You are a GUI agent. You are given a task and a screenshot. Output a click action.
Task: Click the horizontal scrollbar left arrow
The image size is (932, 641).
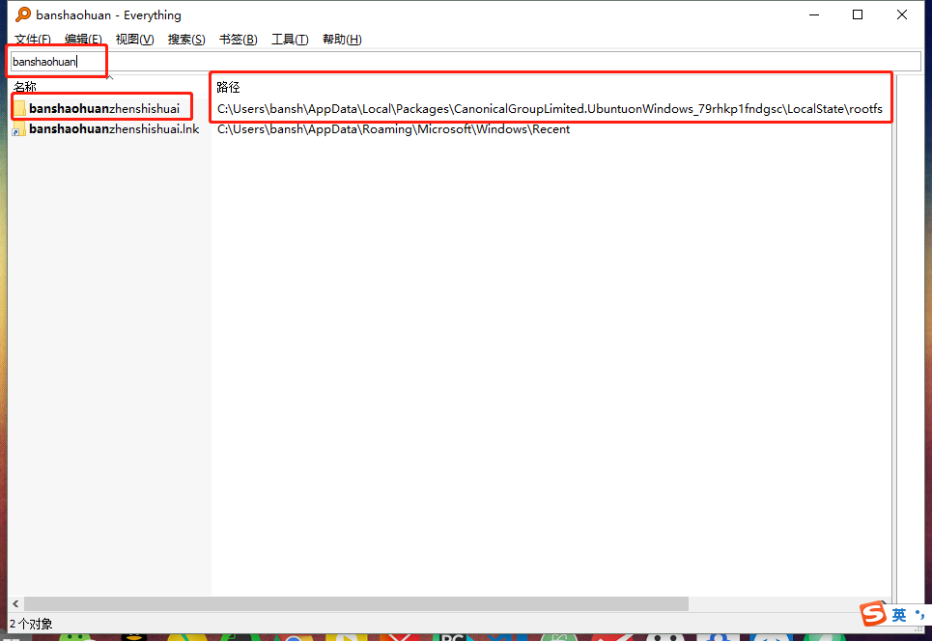(x=15, y=603)
